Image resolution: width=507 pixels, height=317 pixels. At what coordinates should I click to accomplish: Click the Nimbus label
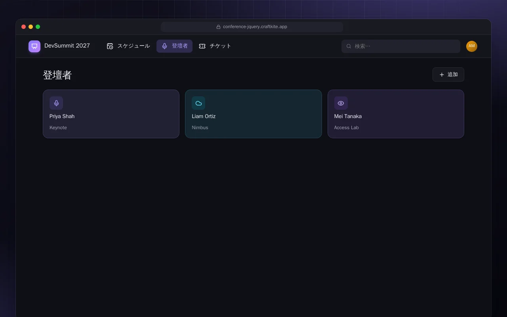coord(200,128)
